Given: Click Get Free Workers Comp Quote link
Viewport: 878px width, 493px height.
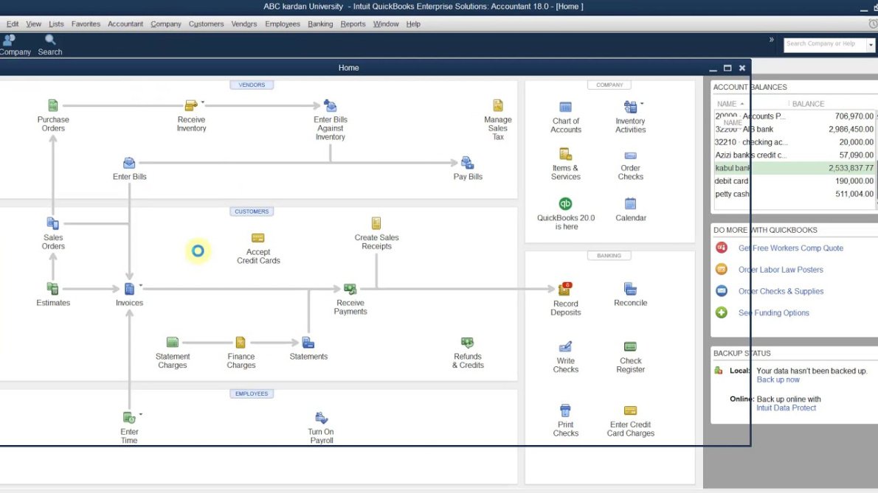Looking at the screenshot, I should click(791, 248).
